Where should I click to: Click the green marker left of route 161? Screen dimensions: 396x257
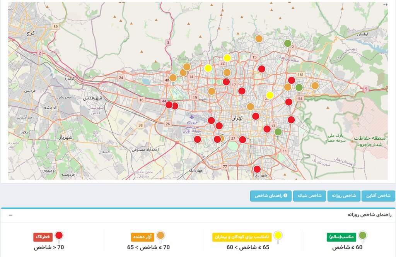tap(299, 87)
